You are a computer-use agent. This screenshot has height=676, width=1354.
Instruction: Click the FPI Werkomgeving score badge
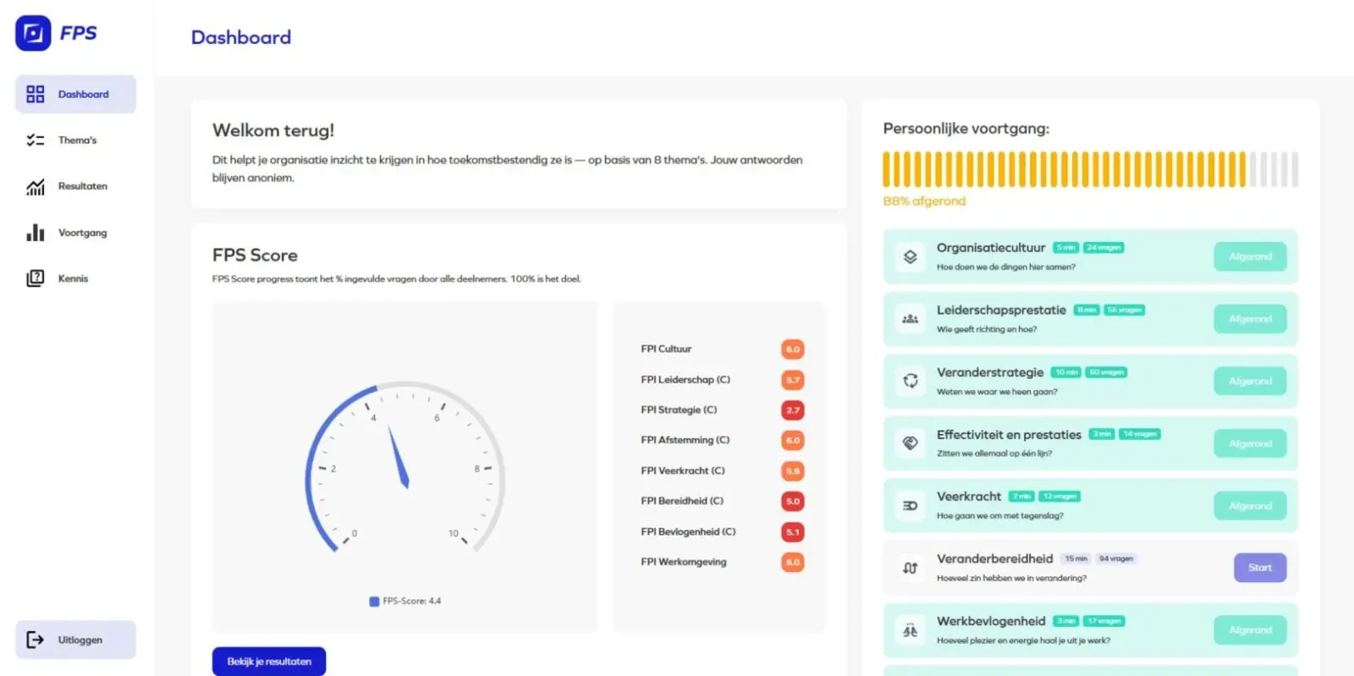[792, 563]
